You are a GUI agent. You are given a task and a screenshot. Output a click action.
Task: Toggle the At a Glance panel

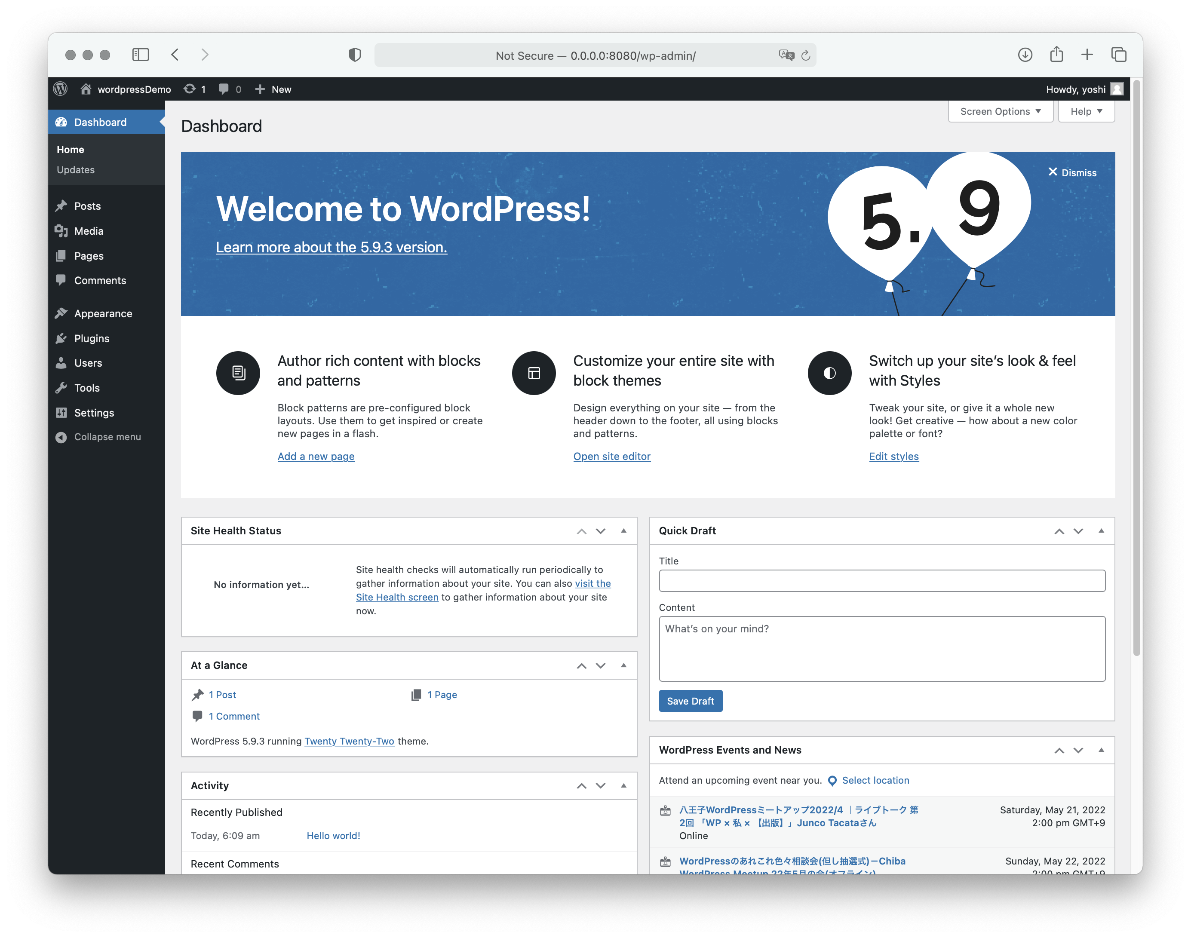pos(623,665)
